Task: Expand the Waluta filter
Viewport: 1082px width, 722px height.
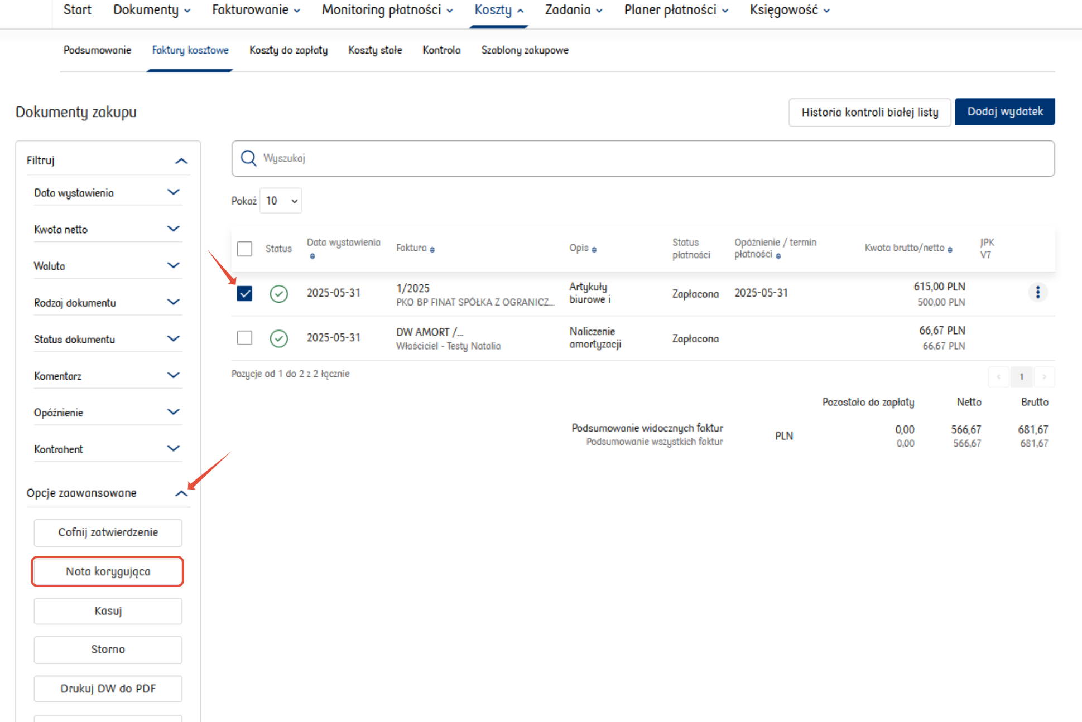Action: 174,266
